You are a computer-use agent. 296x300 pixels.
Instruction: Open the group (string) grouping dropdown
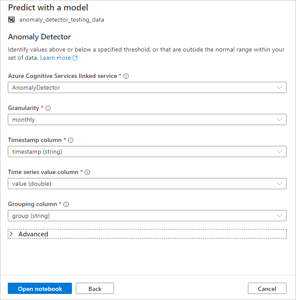(x=147, y=216)
